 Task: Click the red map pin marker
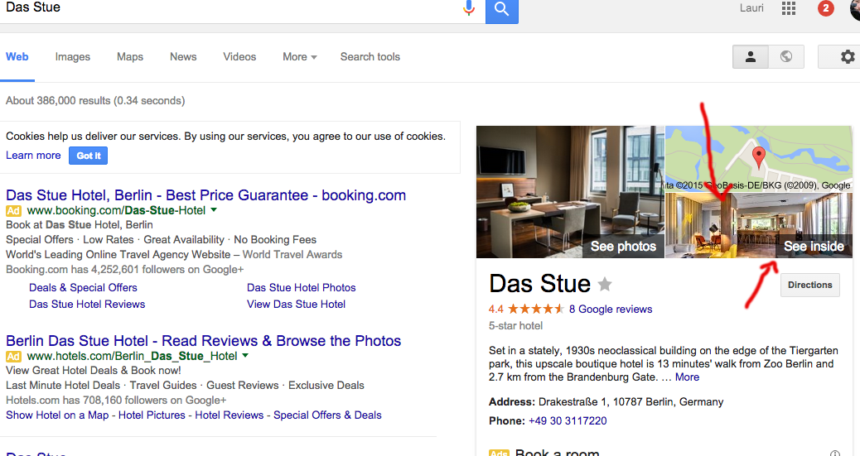tap(759, 157)
